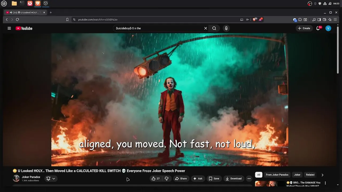Click the video player to pause

click(x=170, y=99)
